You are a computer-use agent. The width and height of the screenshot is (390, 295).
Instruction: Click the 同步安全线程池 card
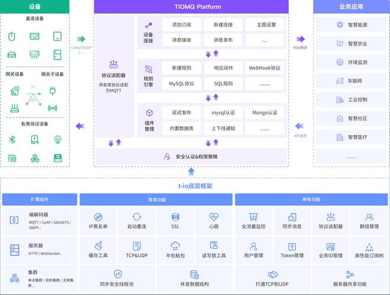point(117,278)
